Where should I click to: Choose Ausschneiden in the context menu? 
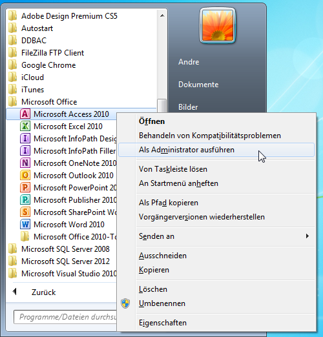point(216,256)
